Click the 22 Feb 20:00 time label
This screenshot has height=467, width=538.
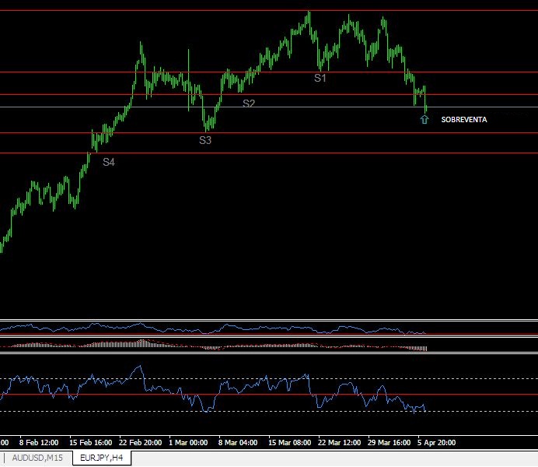point(141,443)
